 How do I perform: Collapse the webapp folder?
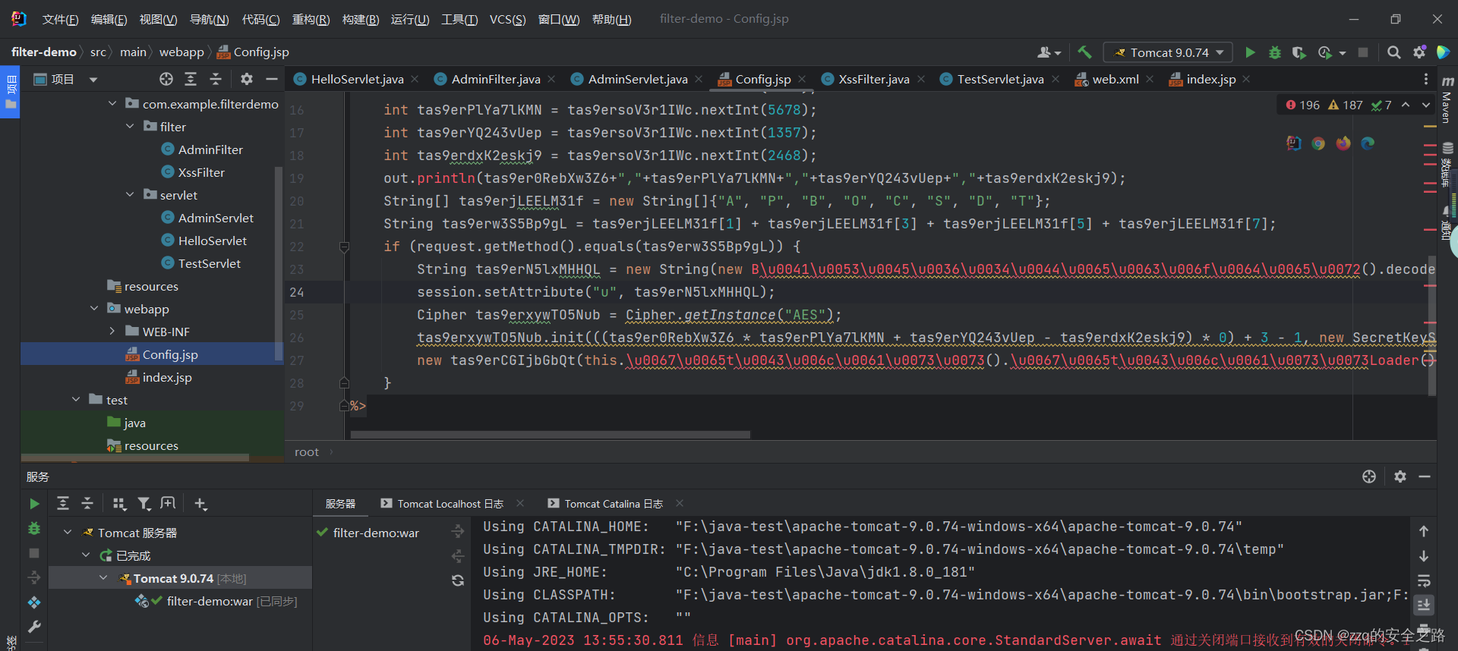point(94,308)
